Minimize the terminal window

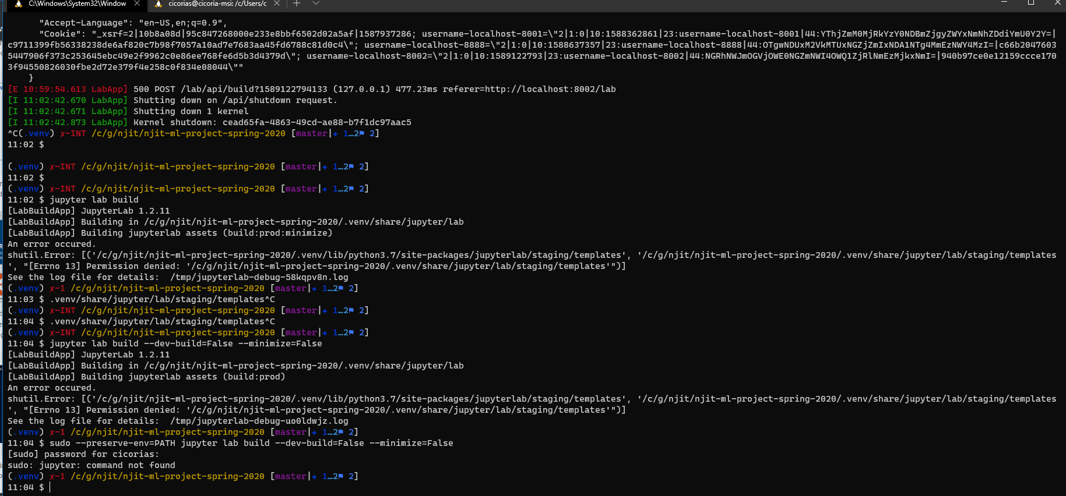(1004, 3)
